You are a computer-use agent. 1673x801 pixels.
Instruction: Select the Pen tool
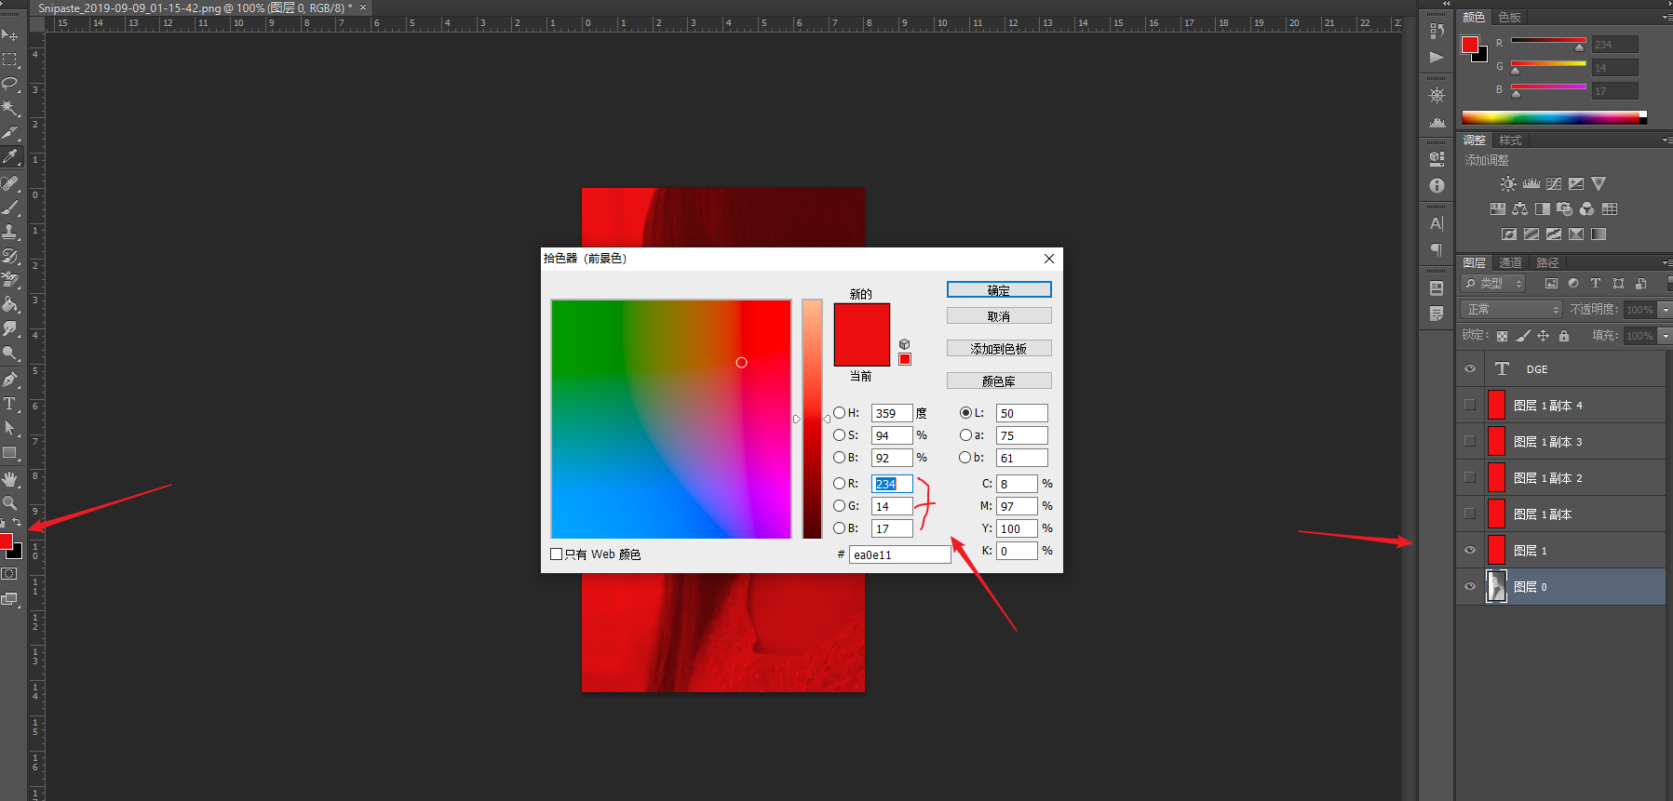click(10, 380)
